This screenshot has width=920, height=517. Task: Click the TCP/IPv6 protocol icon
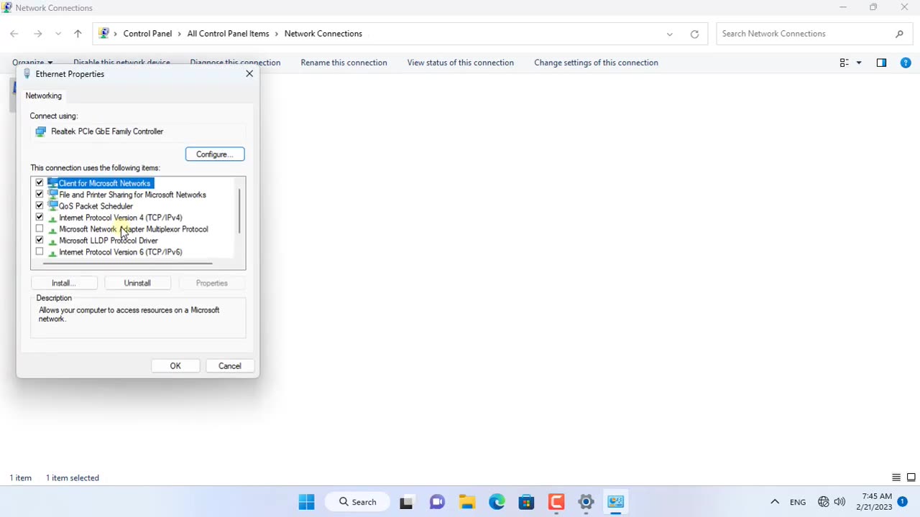[x=52, y=252]
